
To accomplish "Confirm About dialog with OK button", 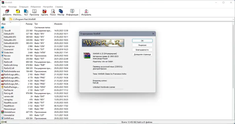I will pyautogui.click(x=142, y=41).
